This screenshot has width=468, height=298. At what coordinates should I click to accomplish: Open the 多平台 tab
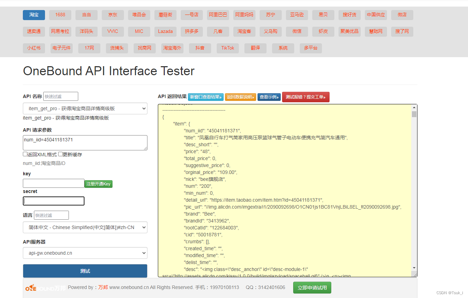pos(311,48)
